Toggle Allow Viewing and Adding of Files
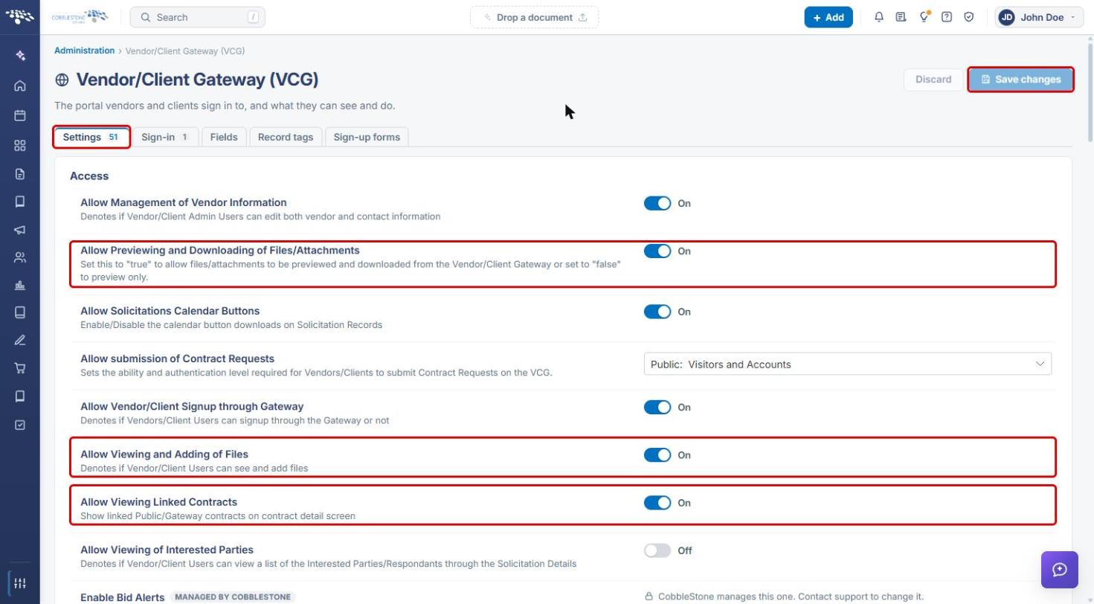Viewport: 1094px width, 604px height. (657, 455)
